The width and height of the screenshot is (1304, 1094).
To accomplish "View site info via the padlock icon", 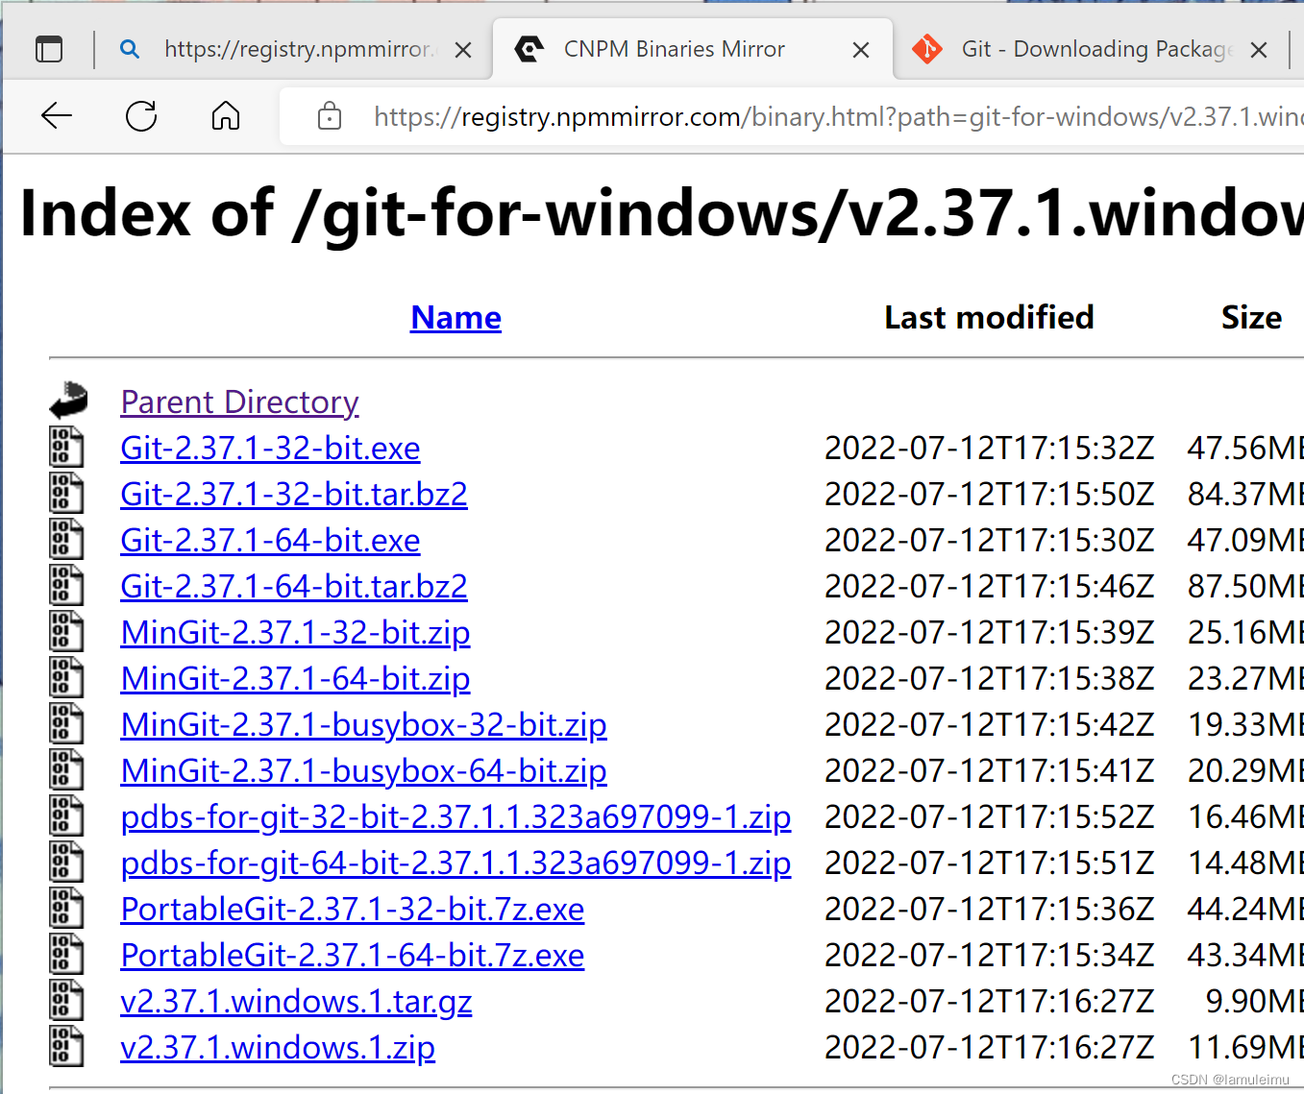I will point(330,116).
